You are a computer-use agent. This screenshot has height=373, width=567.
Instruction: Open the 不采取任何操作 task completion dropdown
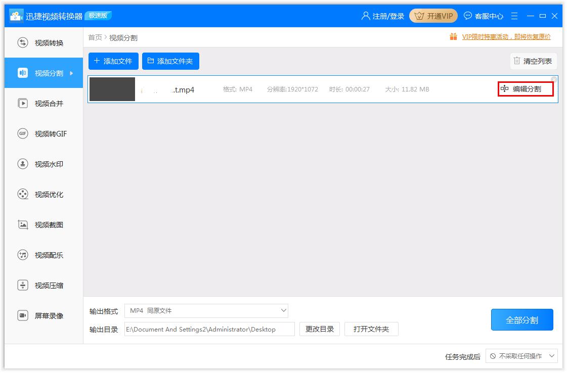pyautogui.click(x=522, y=356)
